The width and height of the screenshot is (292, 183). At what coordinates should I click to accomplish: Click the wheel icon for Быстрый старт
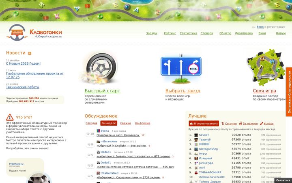(100, 68)
